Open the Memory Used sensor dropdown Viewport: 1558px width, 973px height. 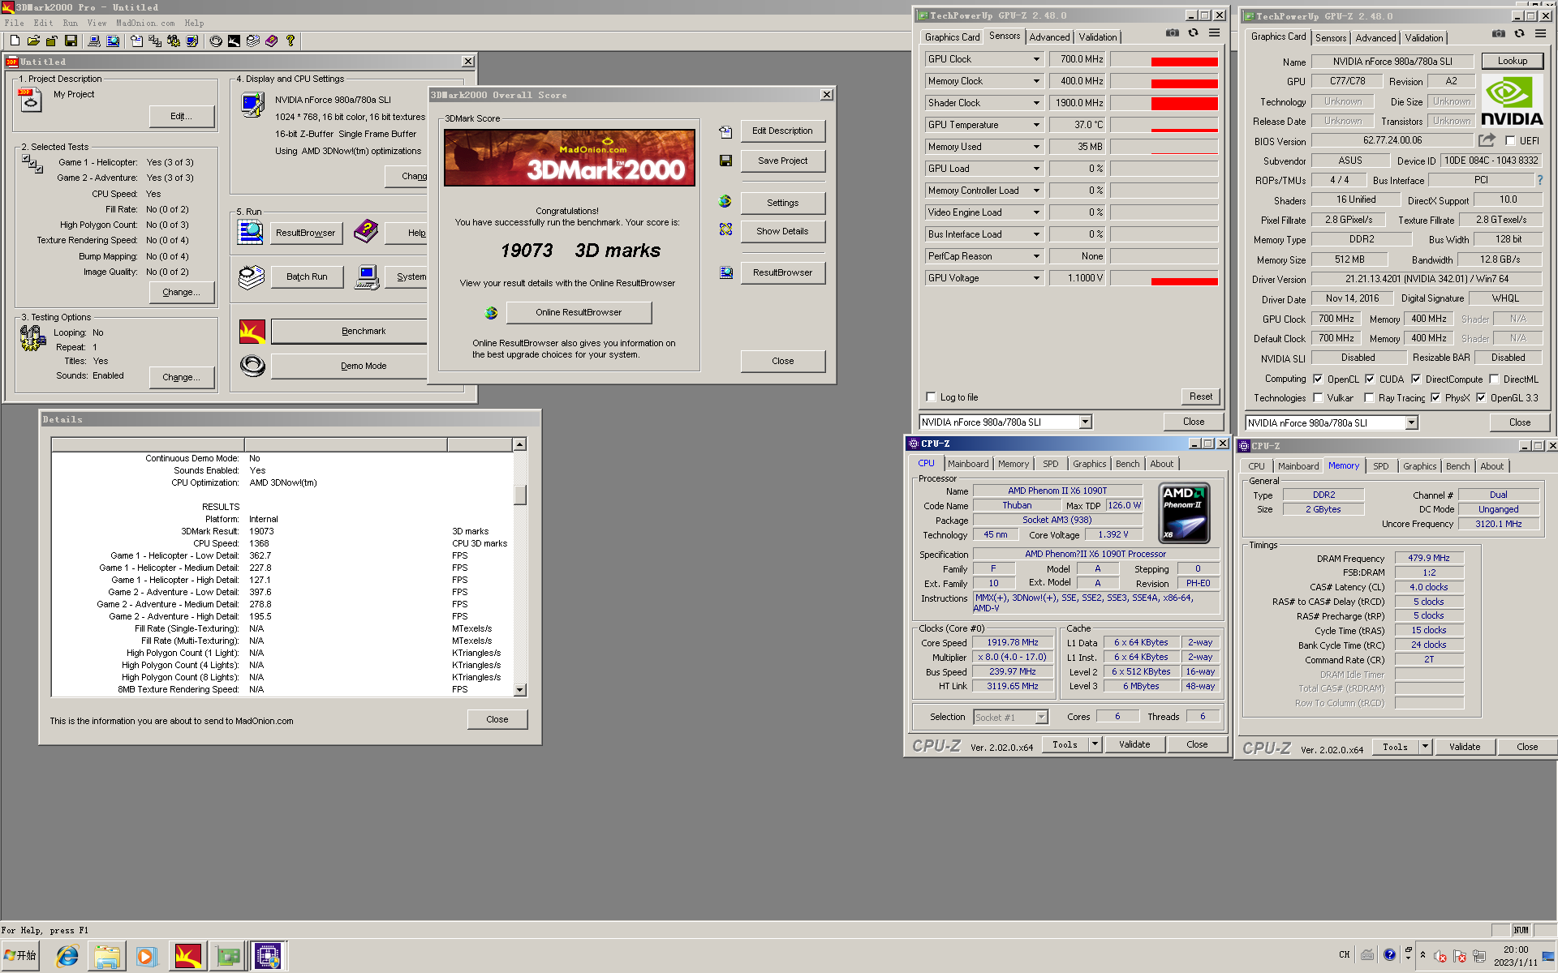(1036, 147)
